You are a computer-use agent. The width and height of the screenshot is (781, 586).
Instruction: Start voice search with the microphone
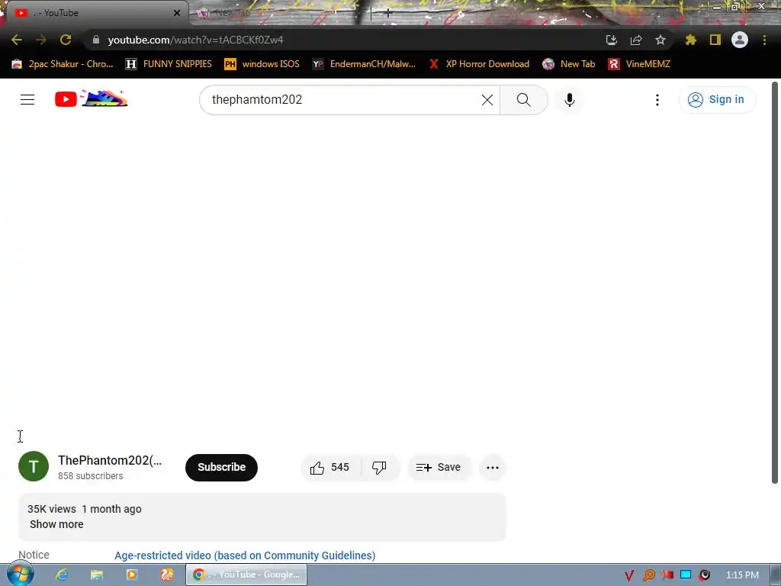click(x=569, y=100)
